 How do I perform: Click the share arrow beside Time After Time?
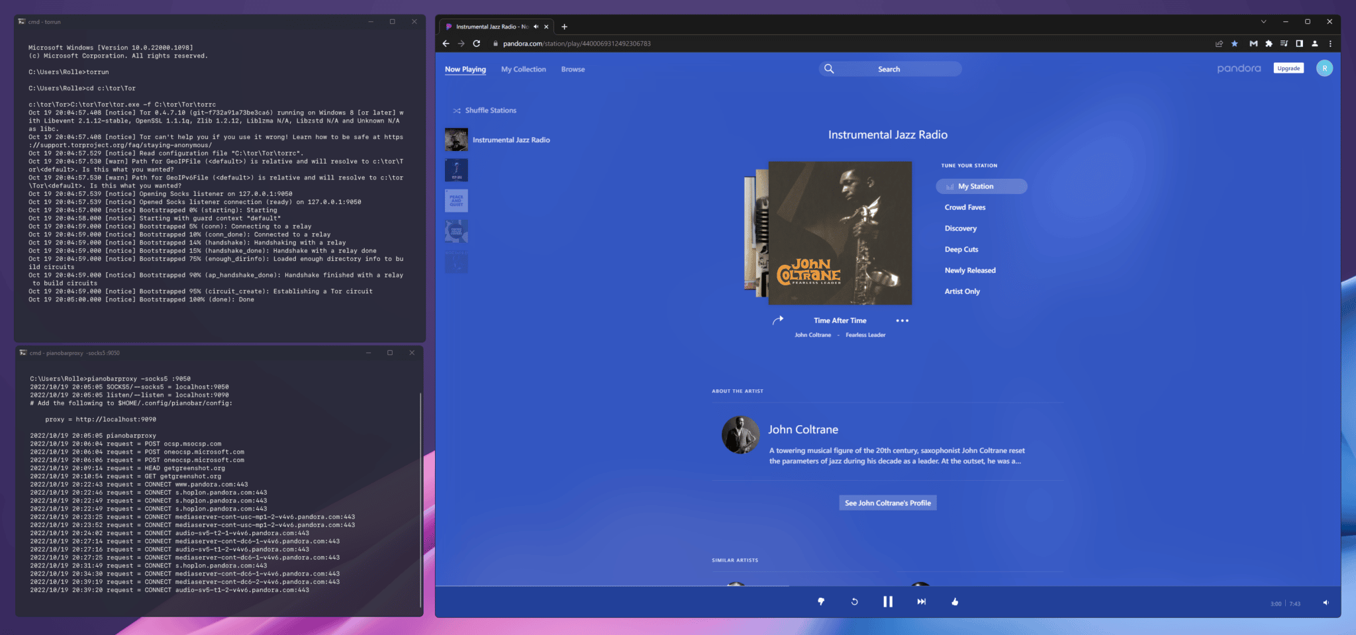coord(778,320)
